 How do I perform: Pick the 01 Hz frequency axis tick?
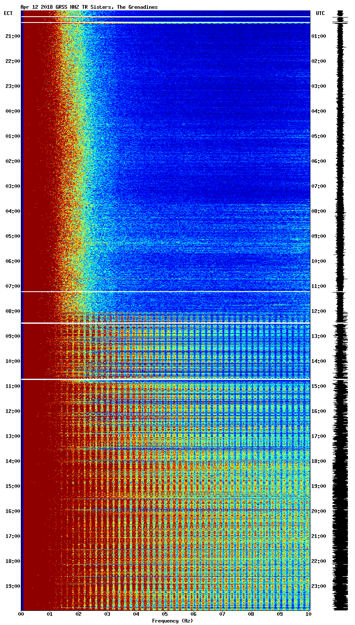(x=50, y=614)
